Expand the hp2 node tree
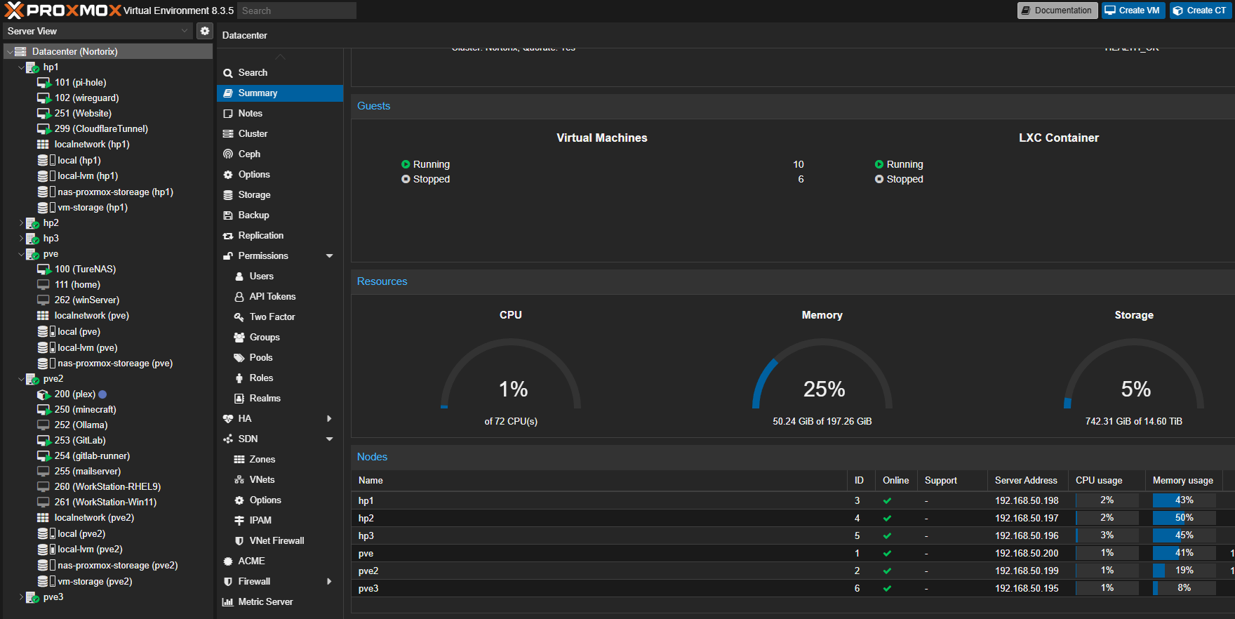 pos(21,223)
